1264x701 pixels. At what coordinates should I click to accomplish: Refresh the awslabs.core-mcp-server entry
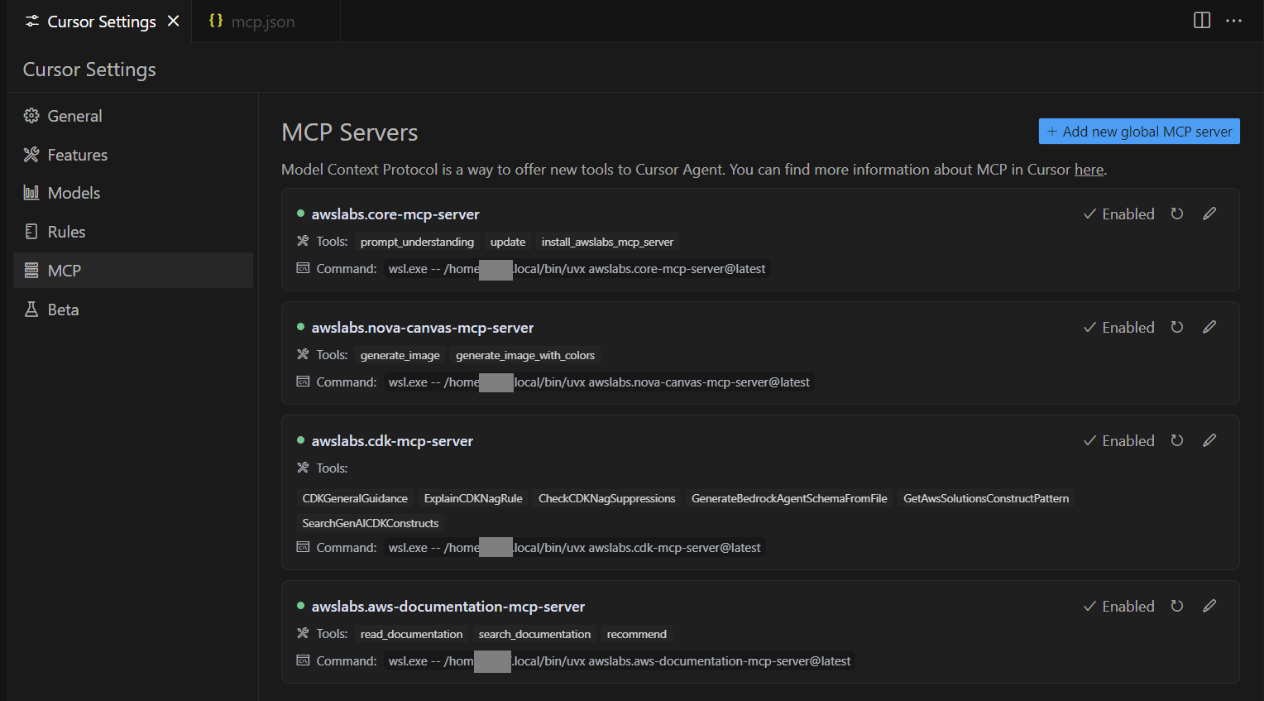pyautogui.click(x=1177, y=214)
